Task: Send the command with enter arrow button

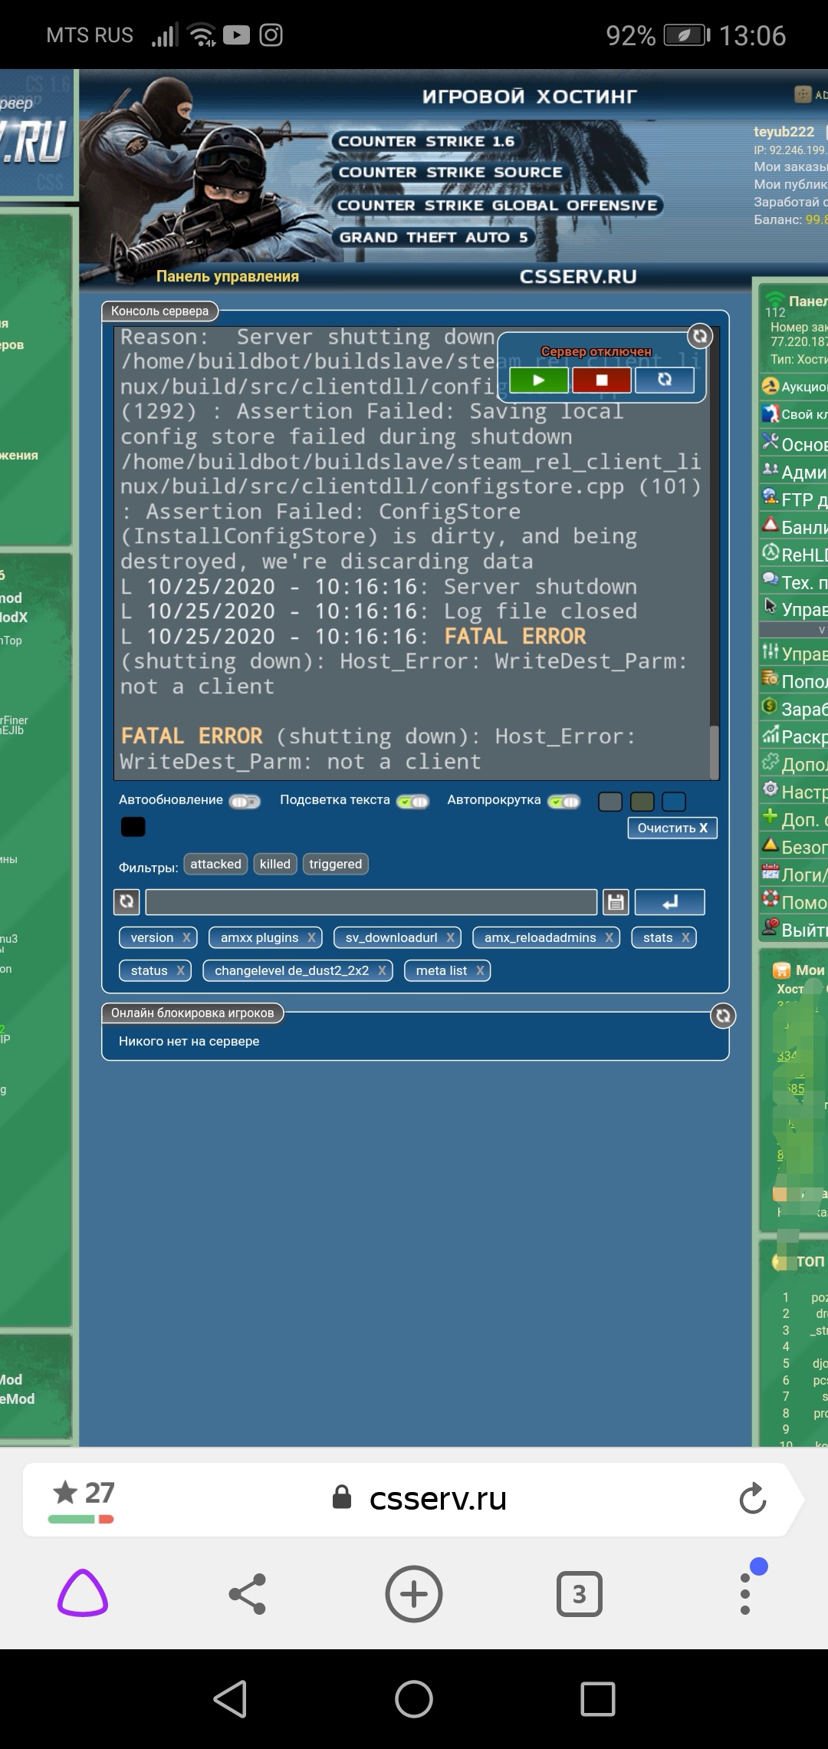Action: (670, 902)
